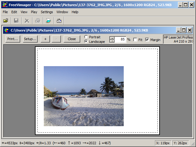
Task: Open the File menu
Action: [5, 12]
